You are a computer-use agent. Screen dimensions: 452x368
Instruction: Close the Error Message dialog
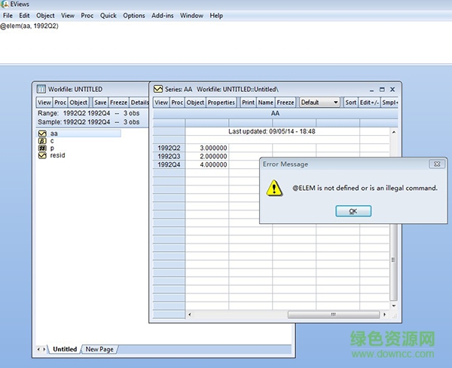[x=437, y=164]
